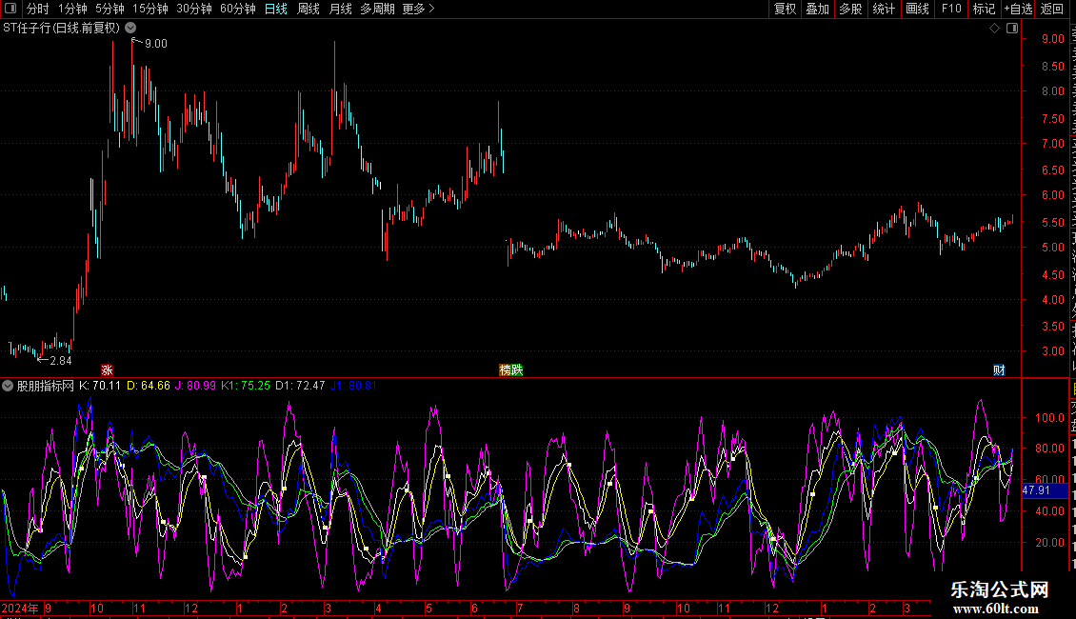Click the 2.84 low price label
This screenshot has width=1076, height=619.
point(60,360)
